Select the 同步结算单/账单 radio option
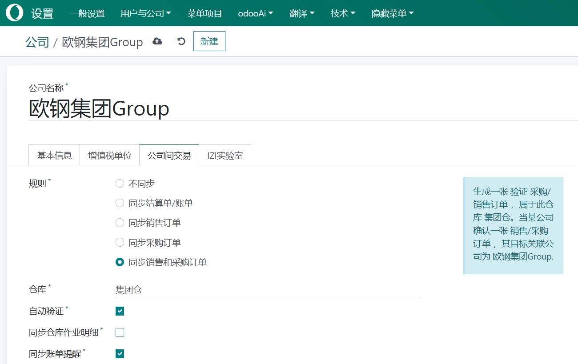The width and height of the screenshot is (578, 364). coord(120,203)
